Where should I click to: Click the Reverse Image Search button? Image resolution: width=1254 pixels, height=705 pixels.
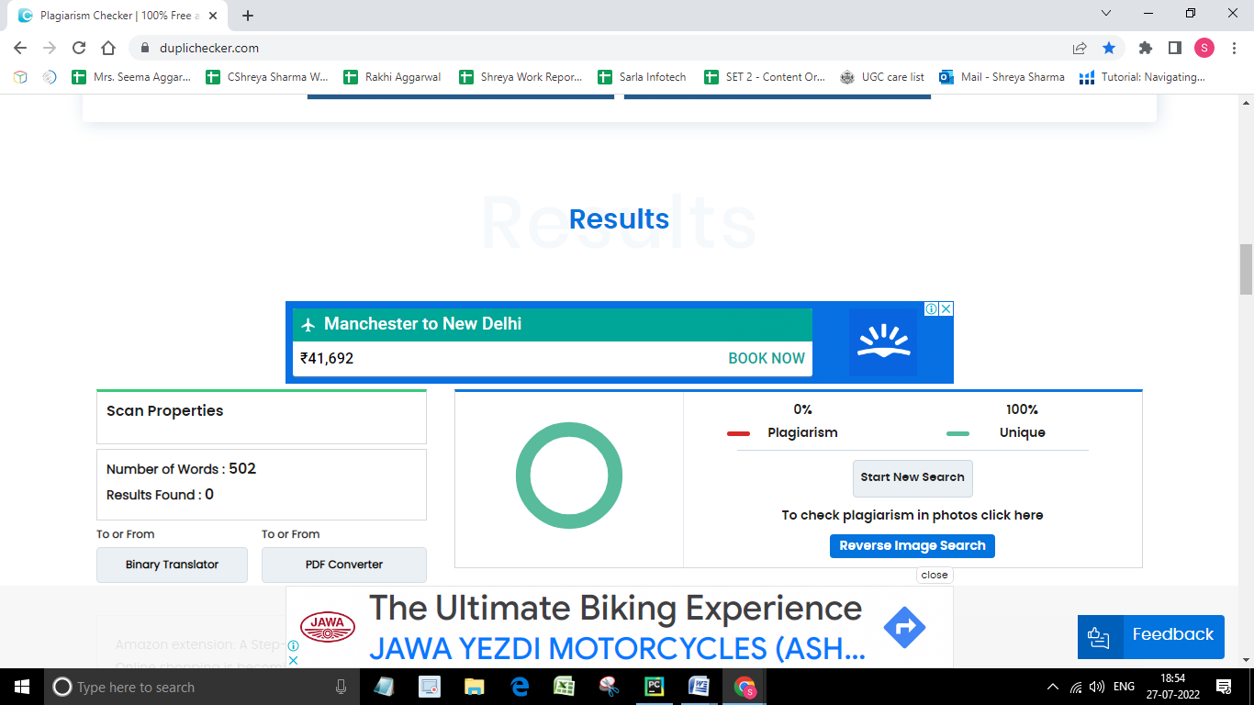pyautogui.click(x=913, y=545)
